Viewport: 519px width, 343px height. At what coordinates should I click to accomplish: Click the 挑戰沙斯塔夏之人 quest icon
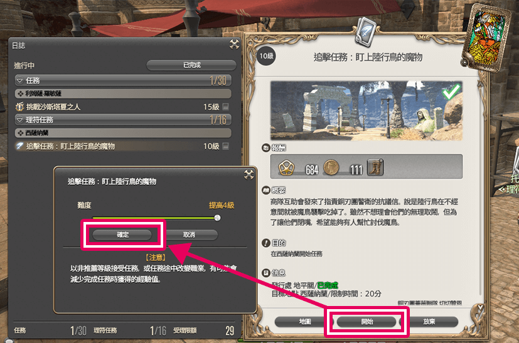[x=19, y=107]
